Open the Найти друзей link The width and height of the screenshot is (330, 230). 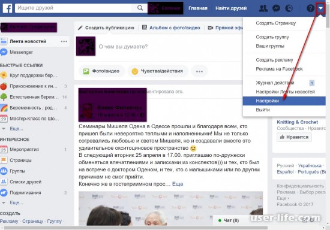click(x=231, y=8)
